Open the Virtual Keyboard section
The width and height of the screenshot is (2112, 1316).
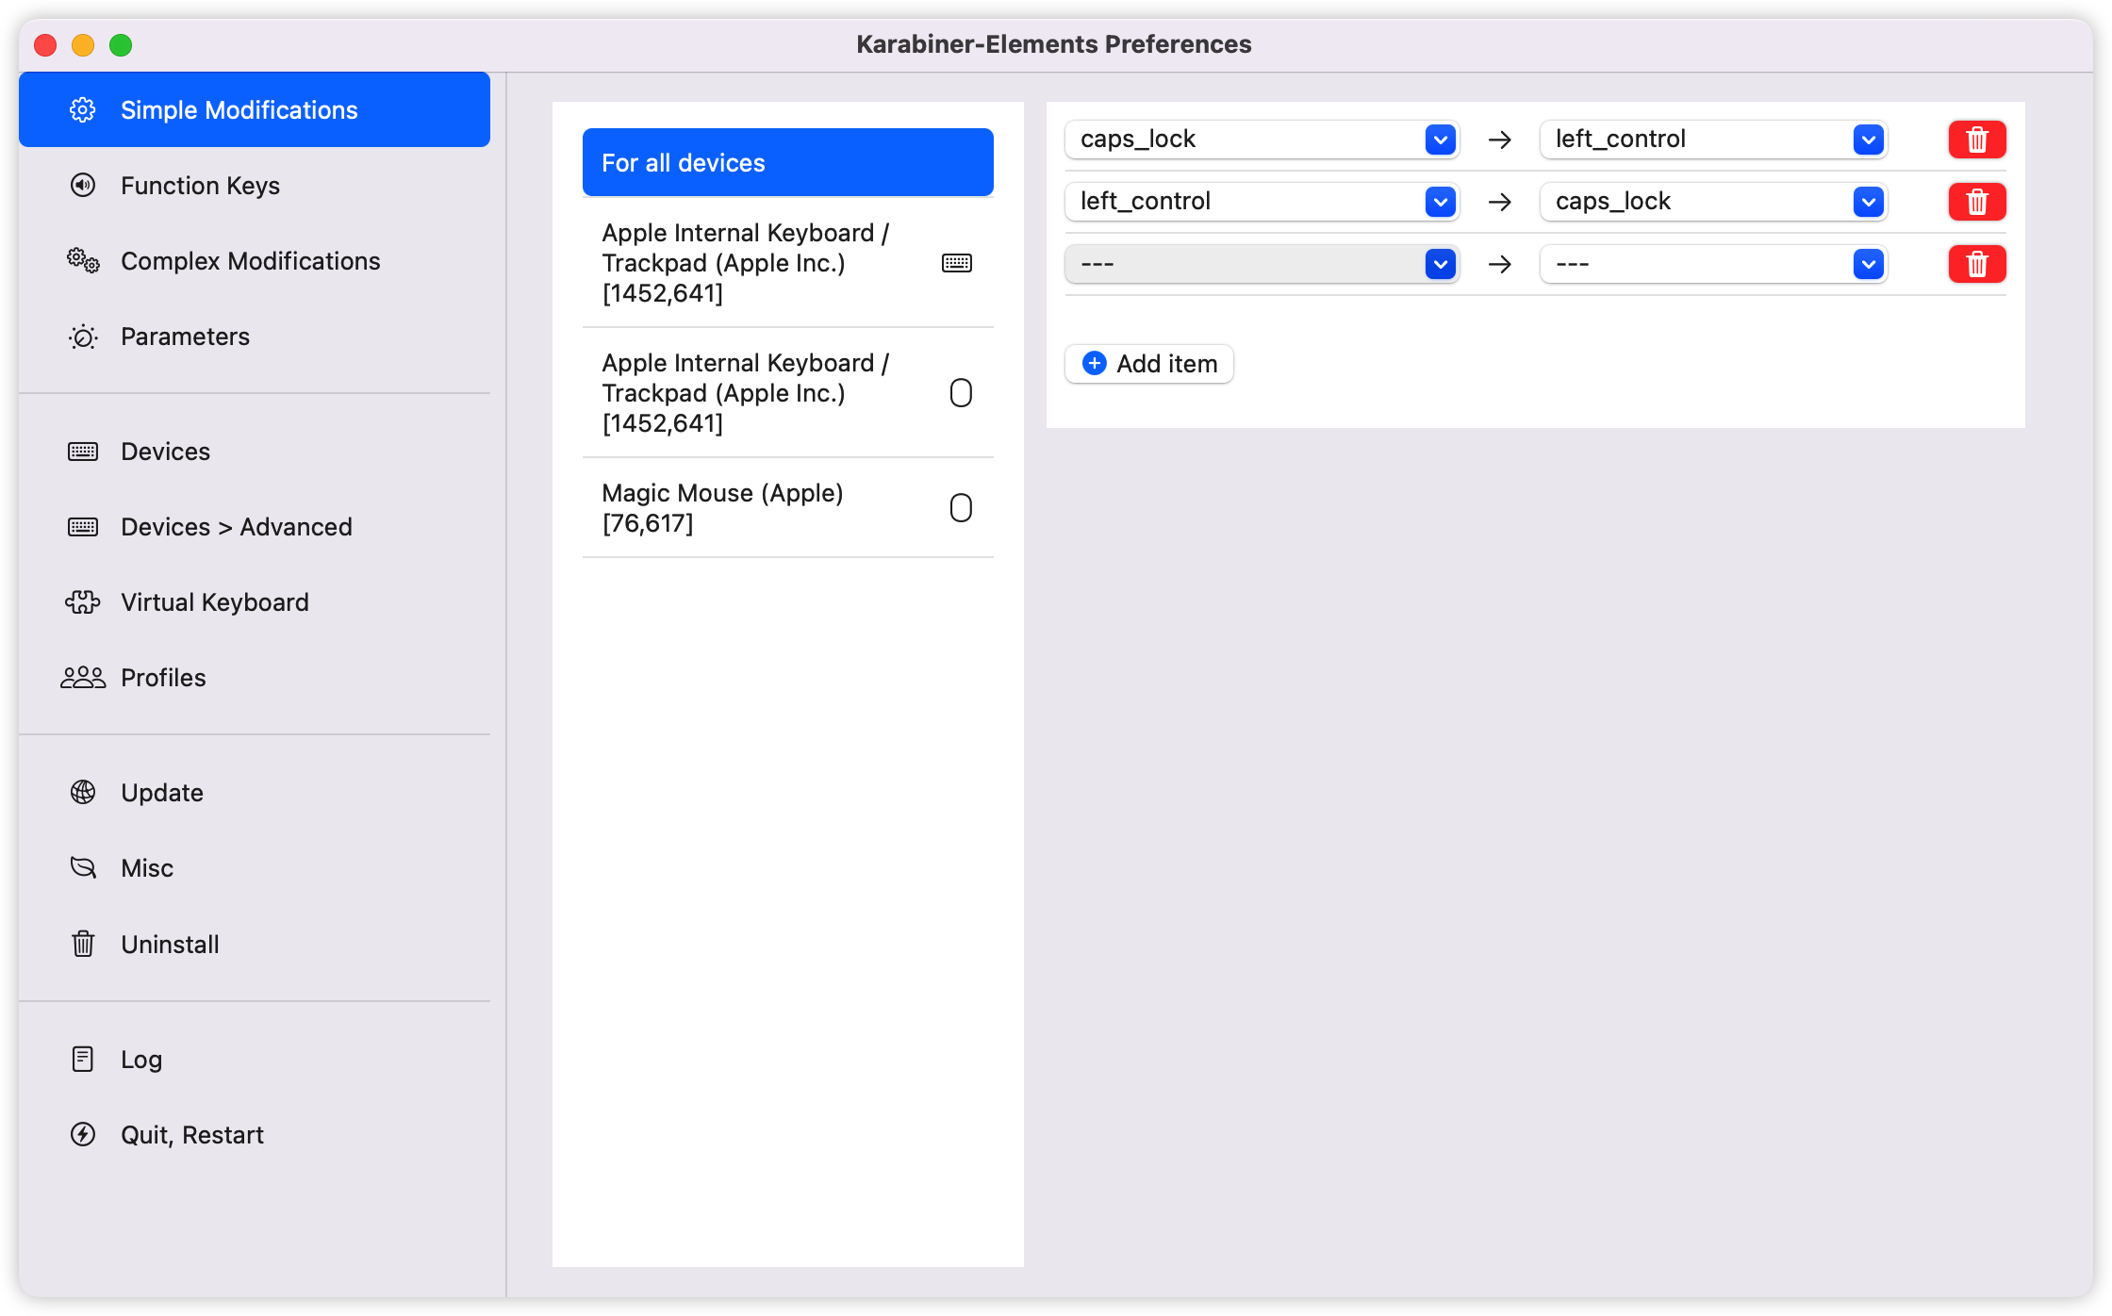click(x=255, y=602)
